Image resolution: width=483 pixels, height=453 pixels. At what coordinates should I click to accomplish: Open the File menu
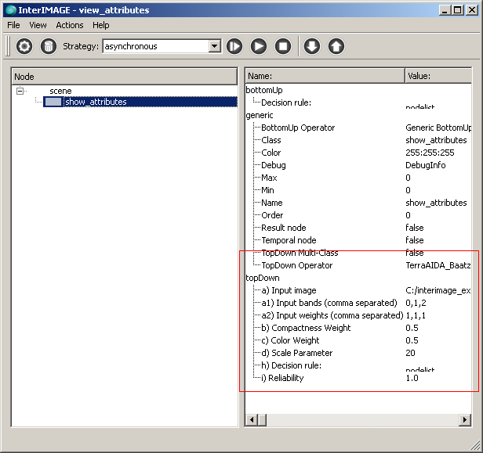click(14, 25)
